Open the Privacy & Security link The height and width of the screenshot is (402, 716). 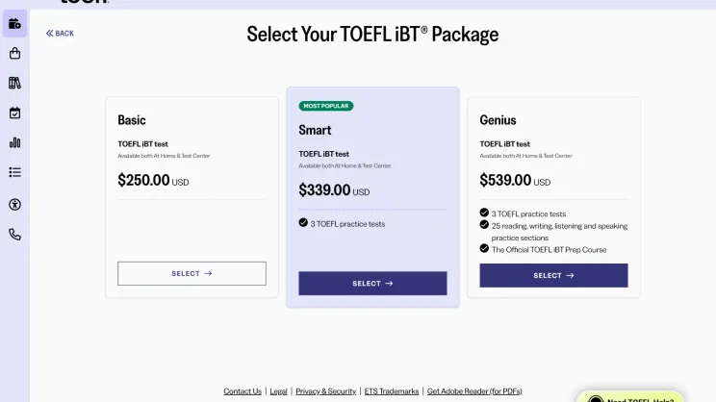coord(325,391)
